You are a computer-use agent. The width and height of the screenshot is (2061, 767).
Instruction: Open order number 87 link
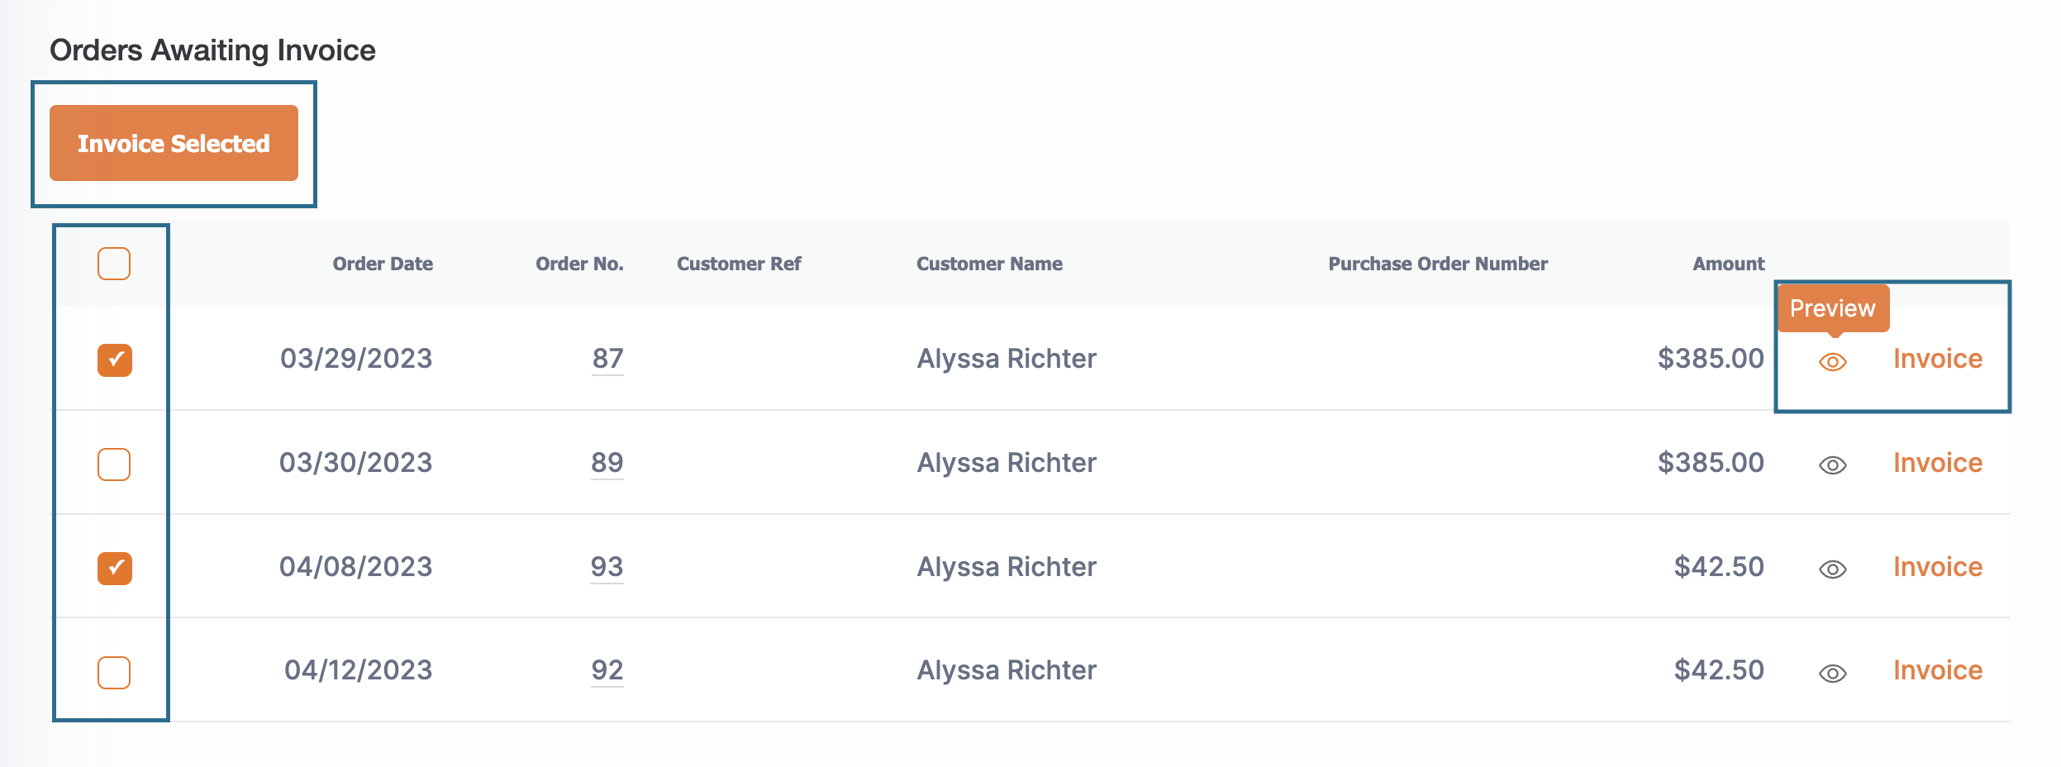pos(607,359)
